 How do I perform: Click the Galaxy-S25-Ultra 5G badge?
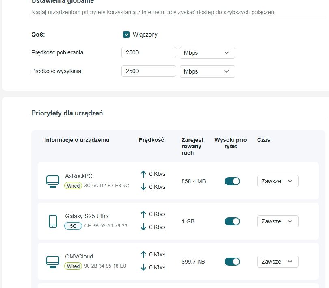[73, 226]
